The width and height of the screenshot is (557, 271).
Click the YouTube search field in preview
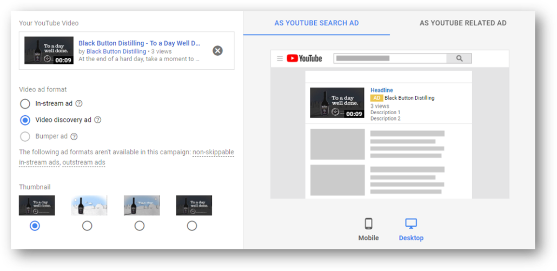click(390, 58)
